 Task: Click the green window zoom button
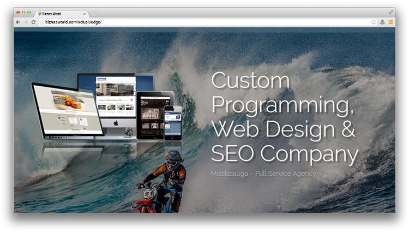[x=29, y=12]
